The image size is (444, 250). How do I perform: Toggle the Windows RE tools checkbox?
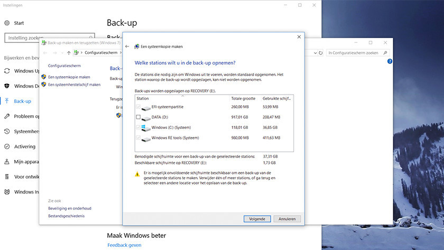(138, 138)
